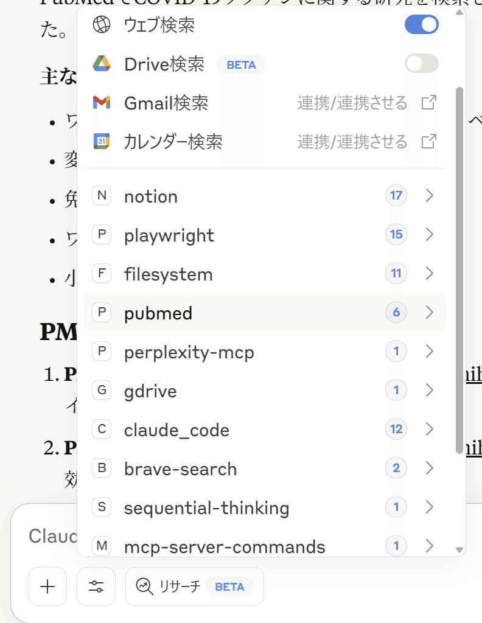
Task: Click the globe icon next to ウェブ検索
Action: (x=102, y=24)
